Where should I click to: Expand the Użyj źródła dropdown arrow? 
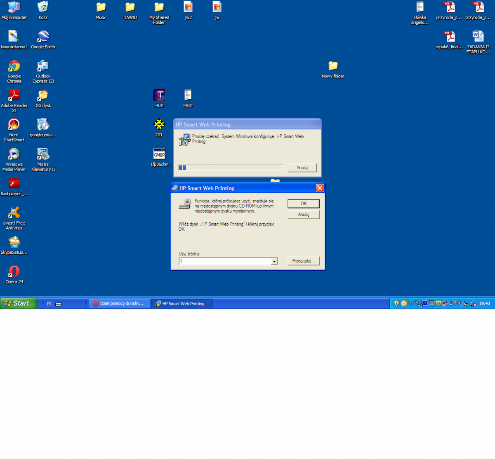coord(274,261)
